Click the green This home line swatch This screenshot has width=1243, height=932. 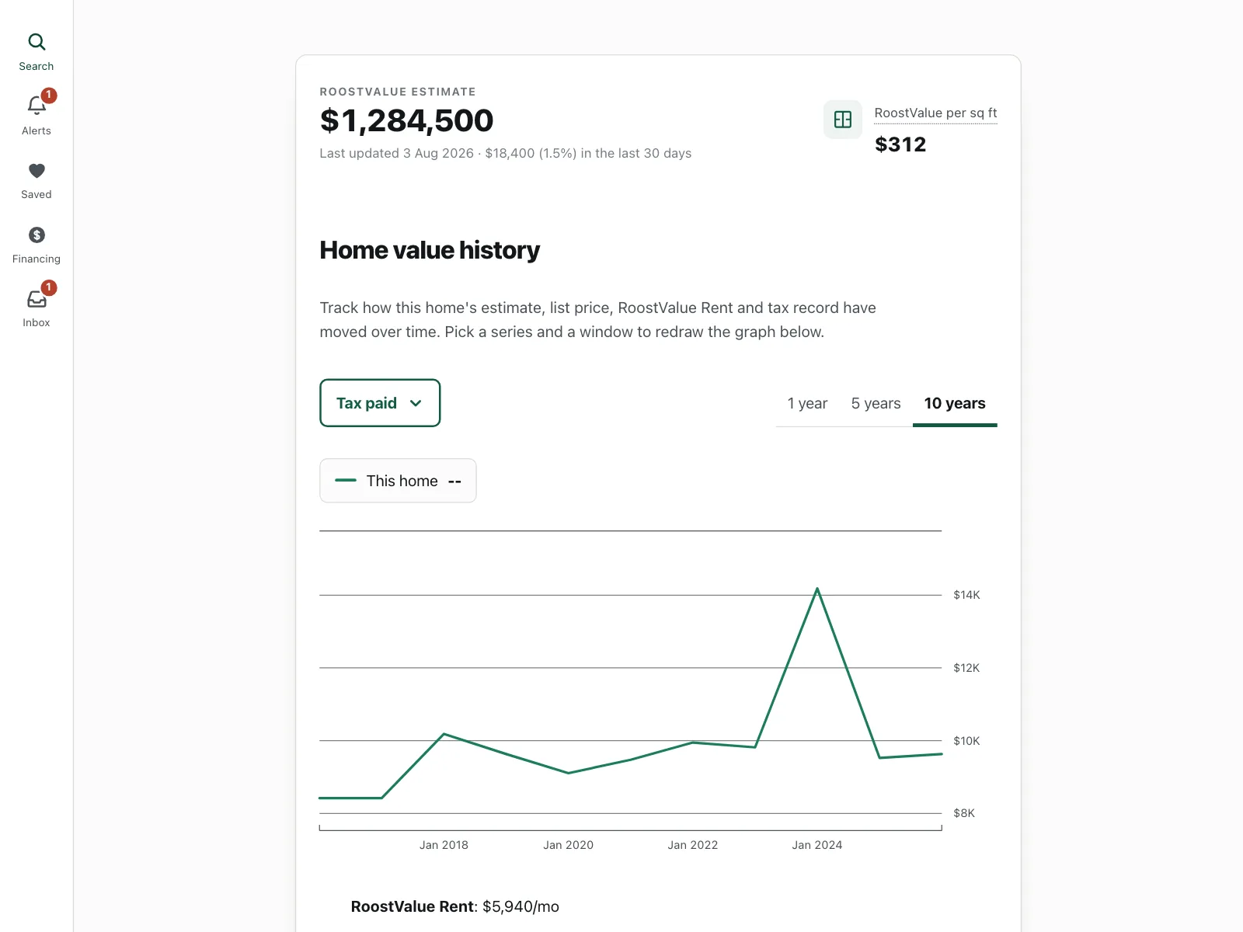pyautogui.click(x=346, y=481)
